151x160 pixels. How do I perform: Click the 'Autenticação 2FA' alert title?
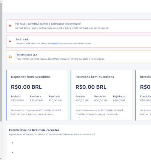[27, 55]
